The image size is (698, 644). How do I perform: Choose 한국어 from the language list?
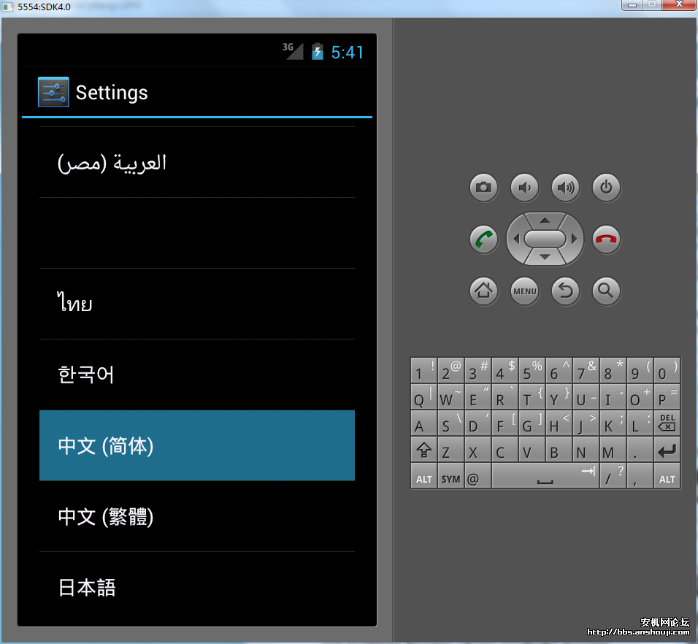tap(196, 375)
